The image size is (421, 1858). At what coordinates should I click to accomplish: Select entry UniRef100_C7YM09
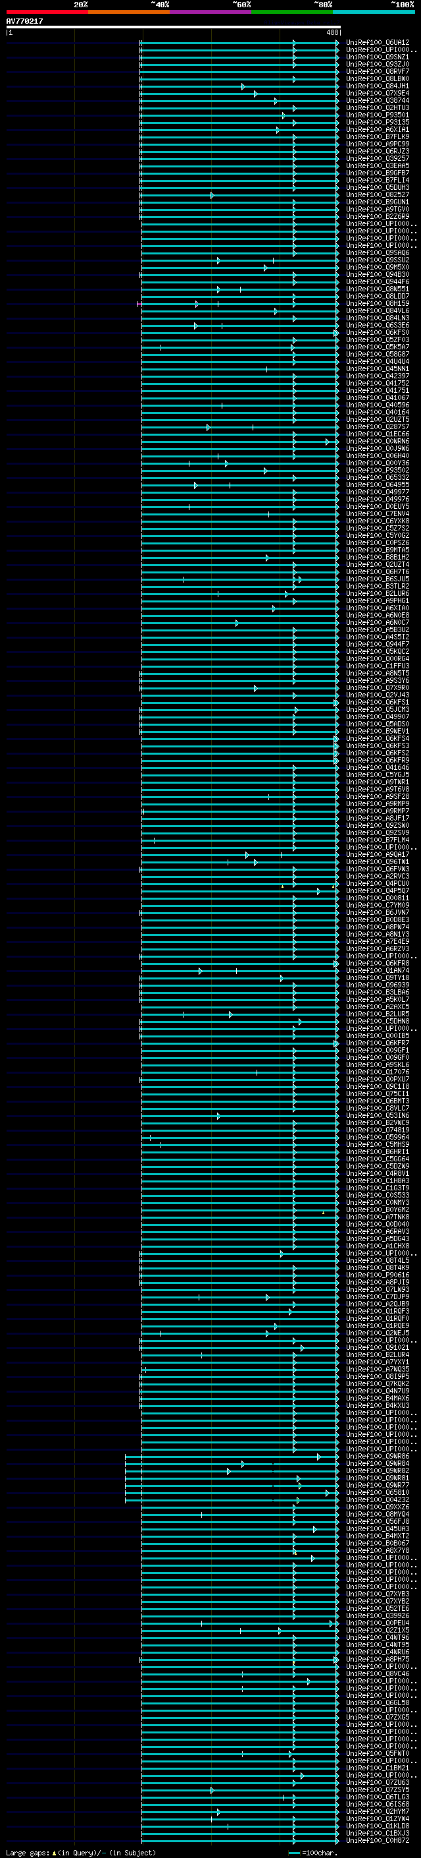[378, 905]
